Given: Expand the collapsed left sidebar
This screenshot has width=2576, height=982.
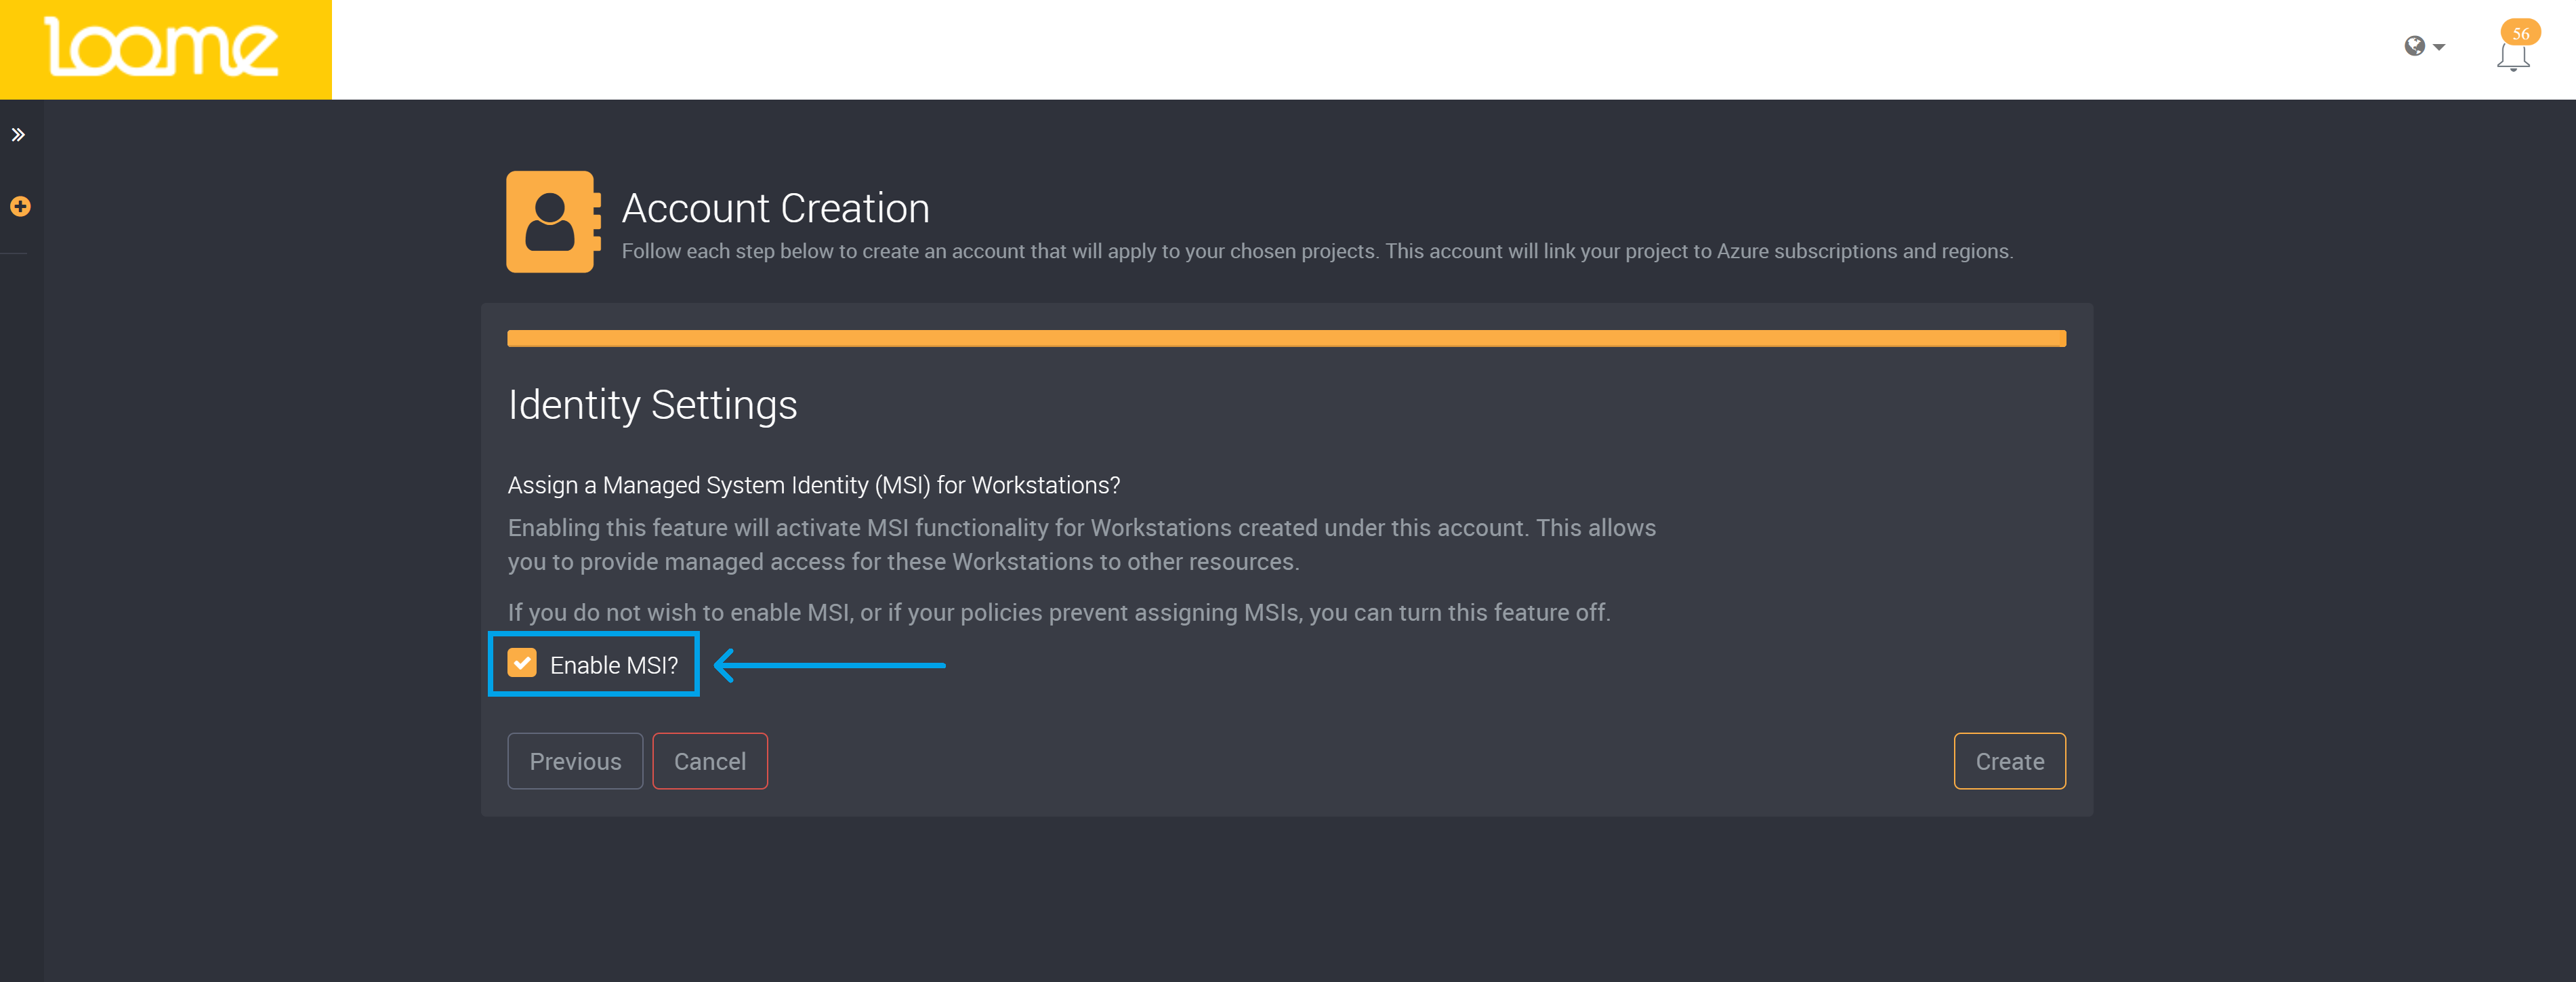Looking at the screenshot, I should [x=18, y=135].
